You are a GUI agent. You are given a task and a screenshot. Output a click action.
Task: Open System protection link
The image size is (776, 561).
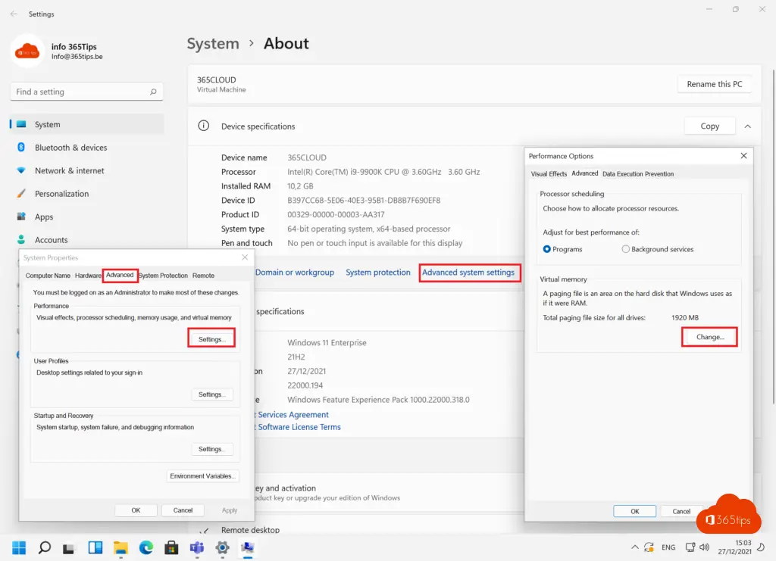pos(377,273)
